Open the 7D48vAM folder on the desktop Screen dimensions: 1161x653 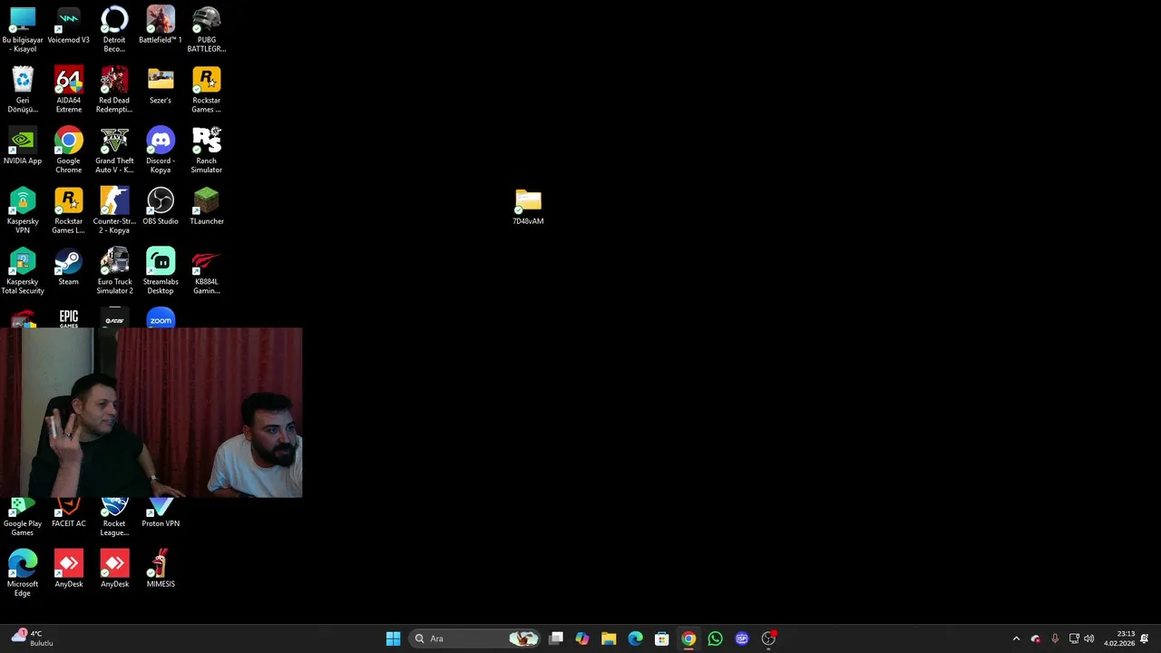click(528, 207)
